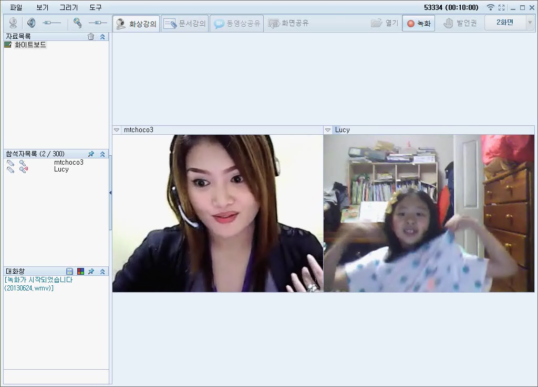
Task: Click the recording started message in chat
Action: tap(39, 284)
